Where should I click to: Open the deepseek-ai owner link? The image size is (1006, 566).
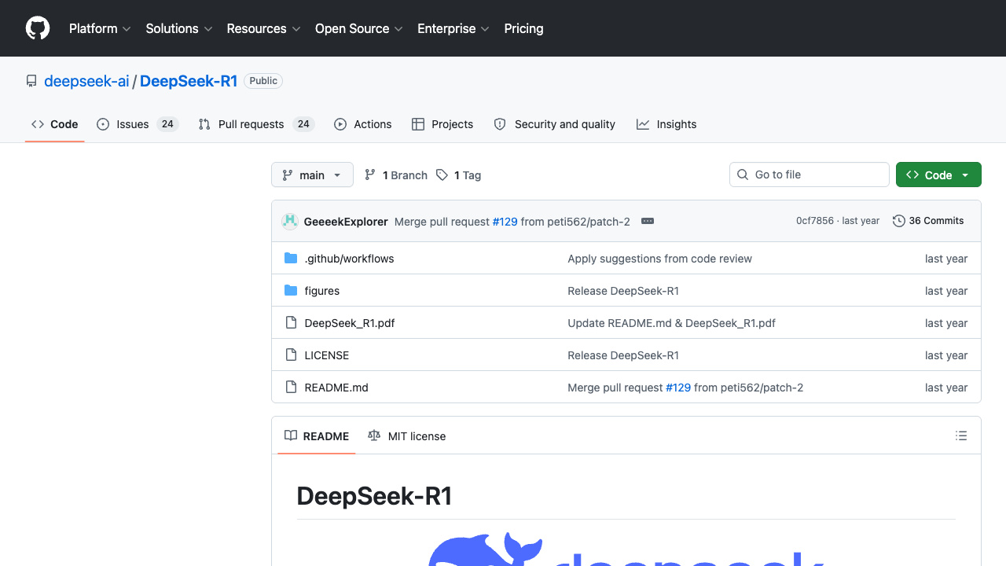point(86,81)
